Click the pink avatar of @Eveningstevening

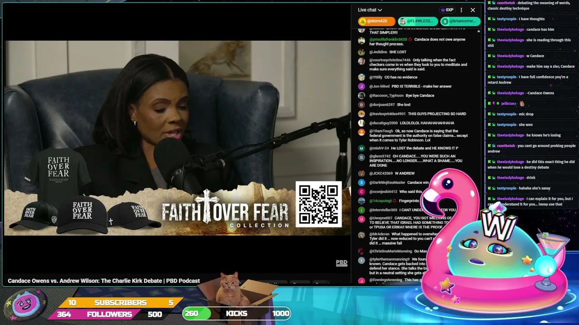point(361,280)
